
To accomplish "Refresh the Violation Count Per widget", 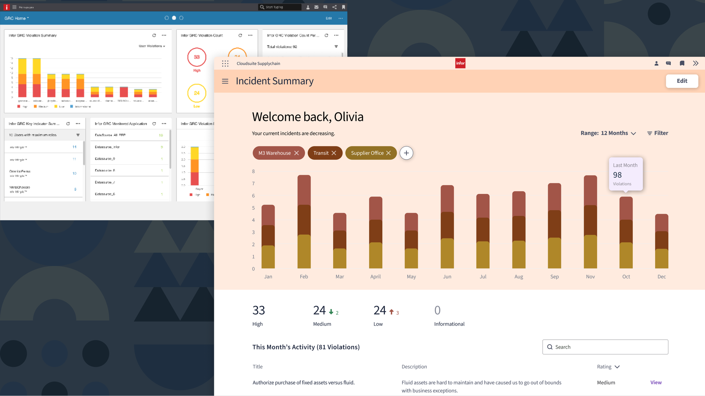I will coord(326,35).
